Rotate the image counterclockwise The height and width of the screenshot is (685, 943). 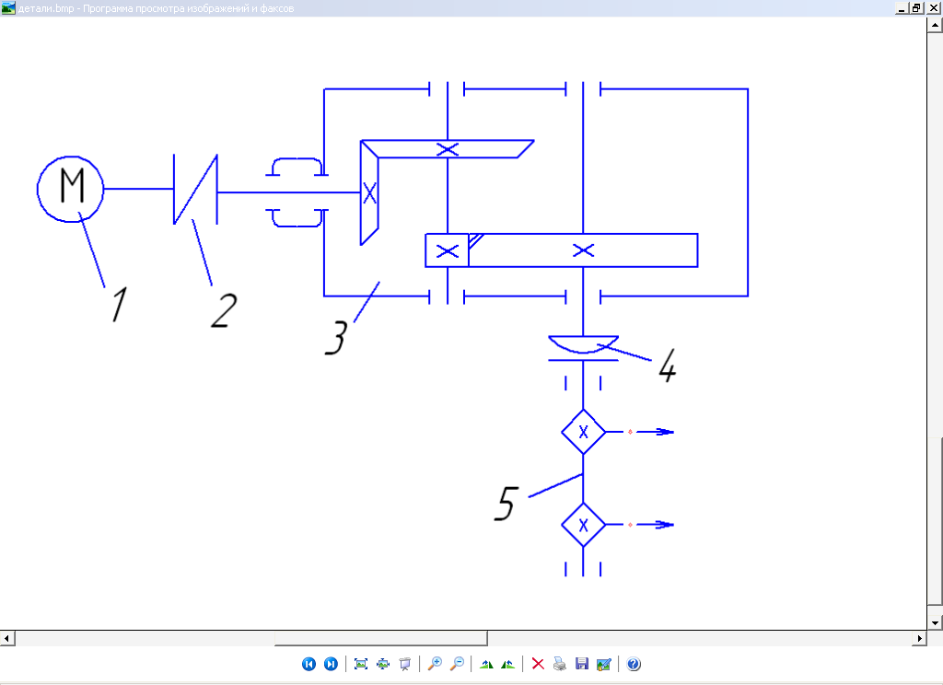tap(507, 664)
